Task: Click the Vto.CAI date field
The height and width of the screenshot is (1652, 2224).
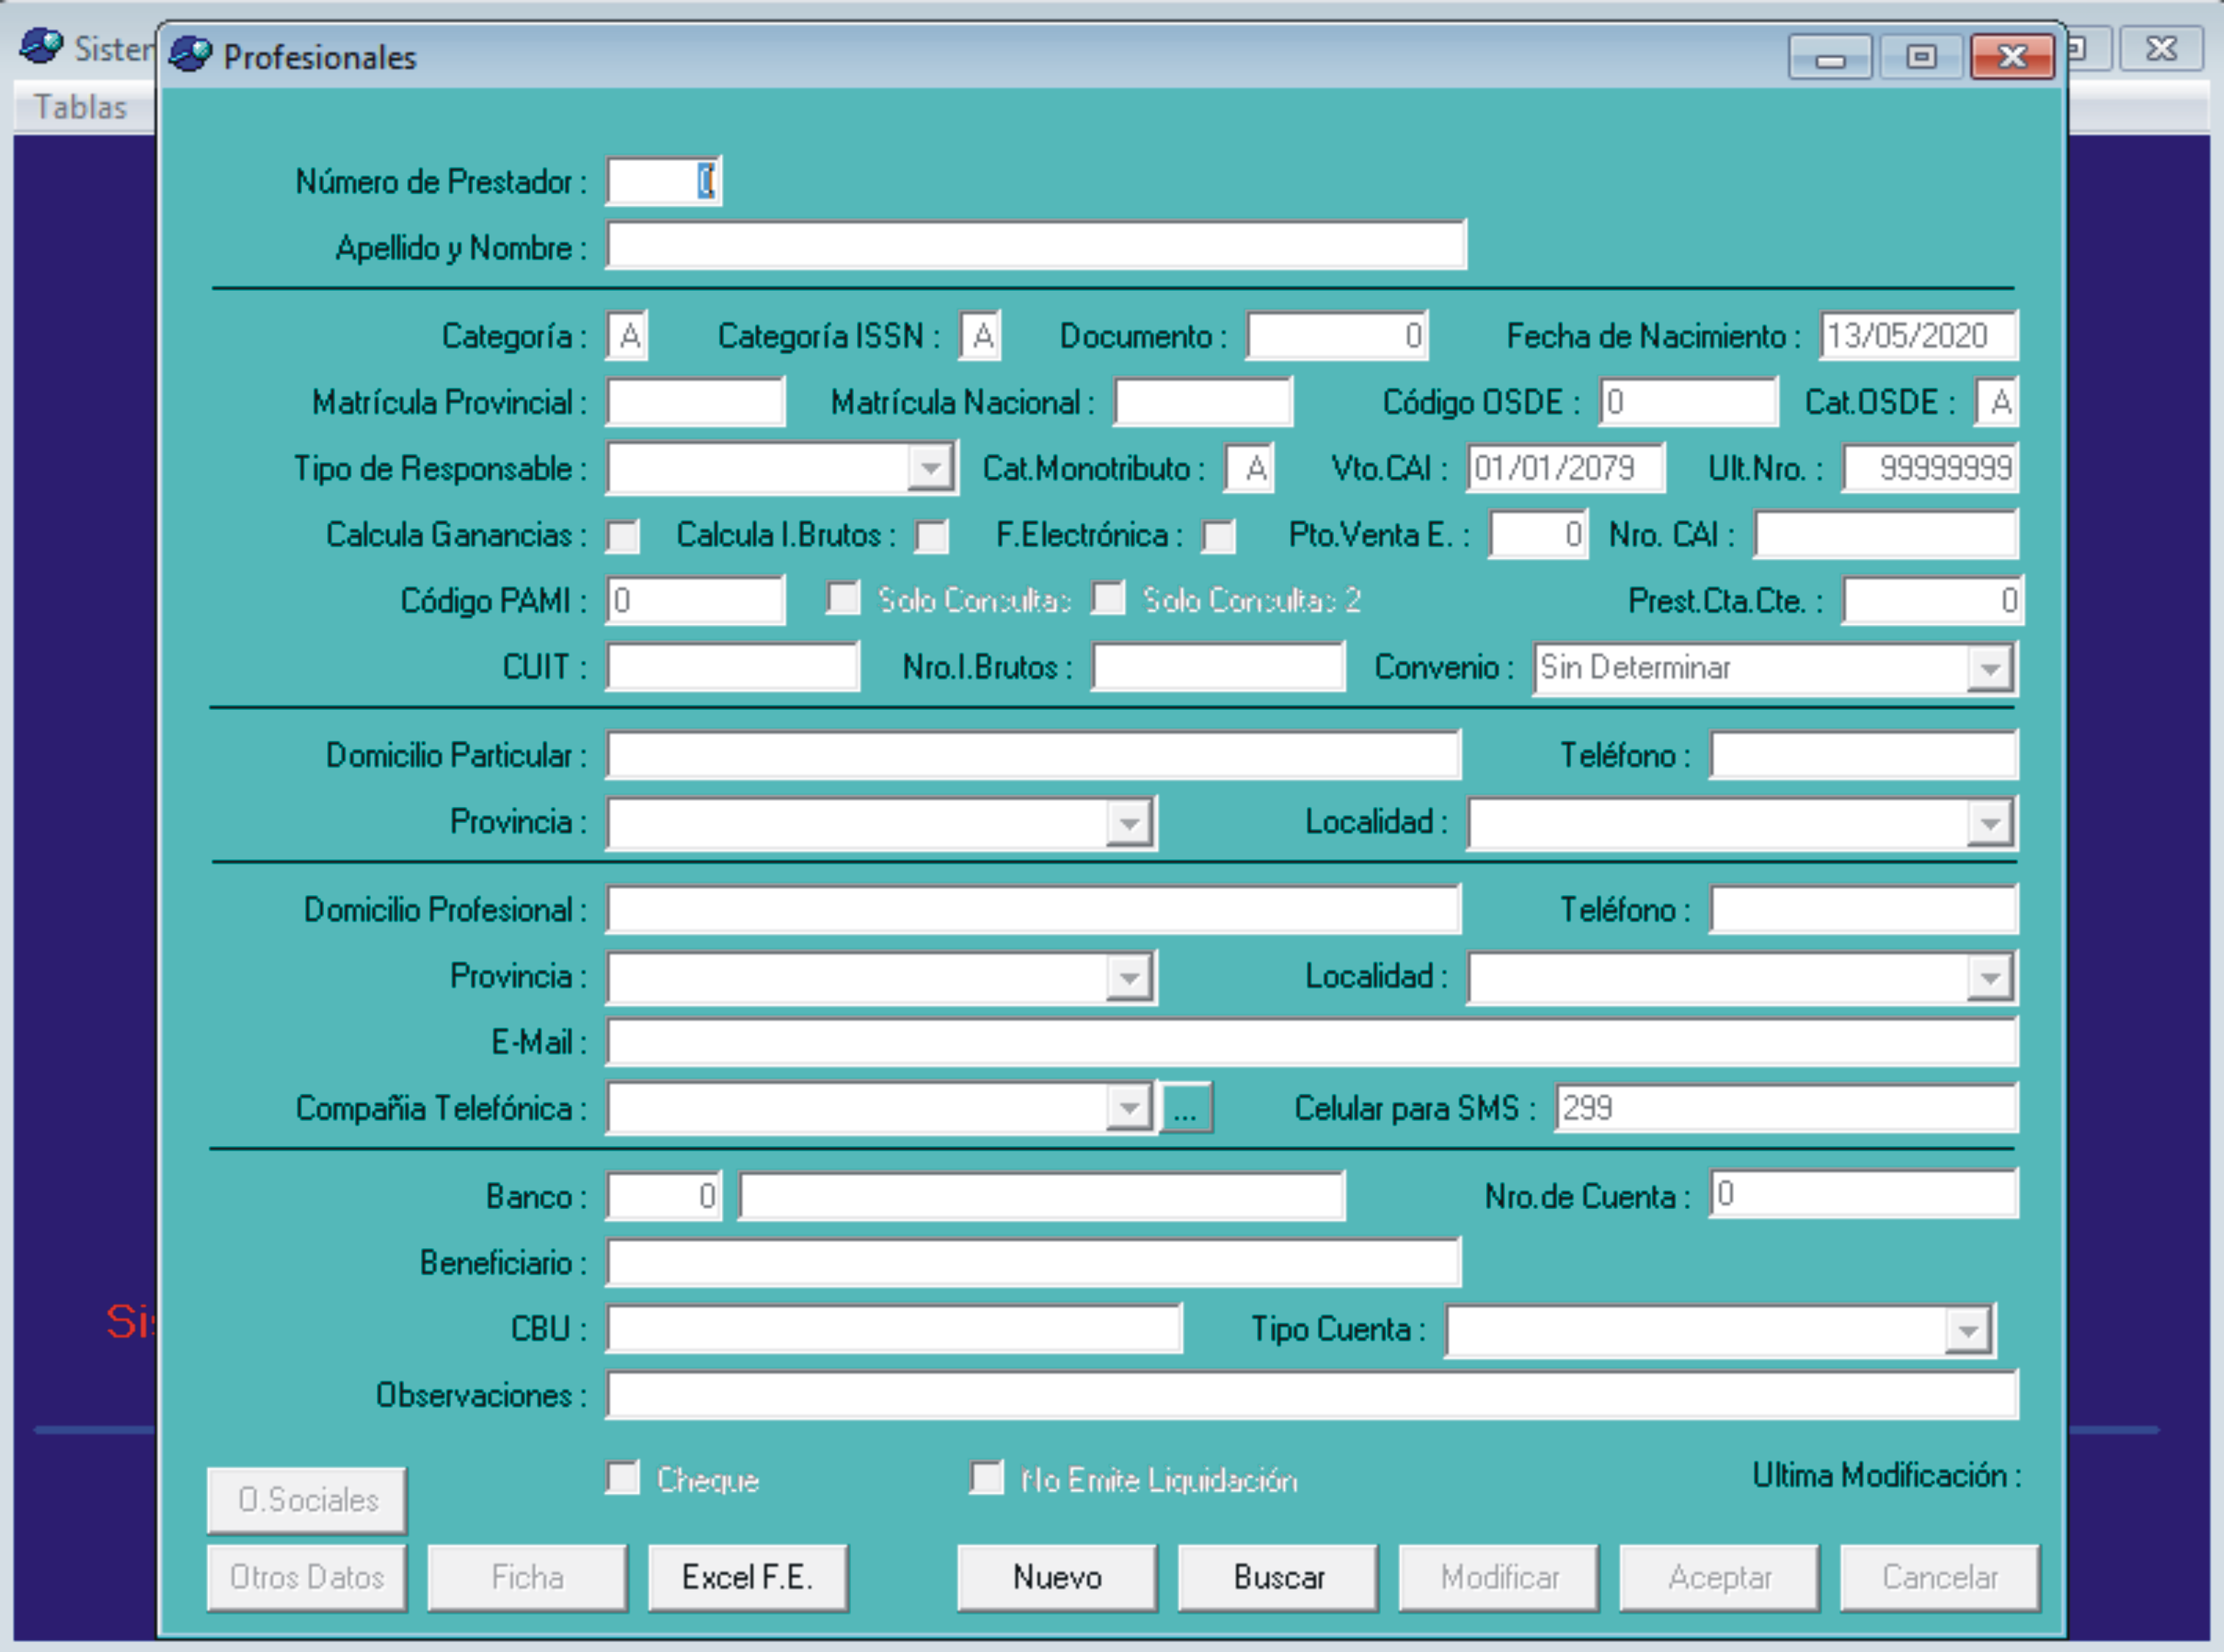Action: tap(1566, 468)
